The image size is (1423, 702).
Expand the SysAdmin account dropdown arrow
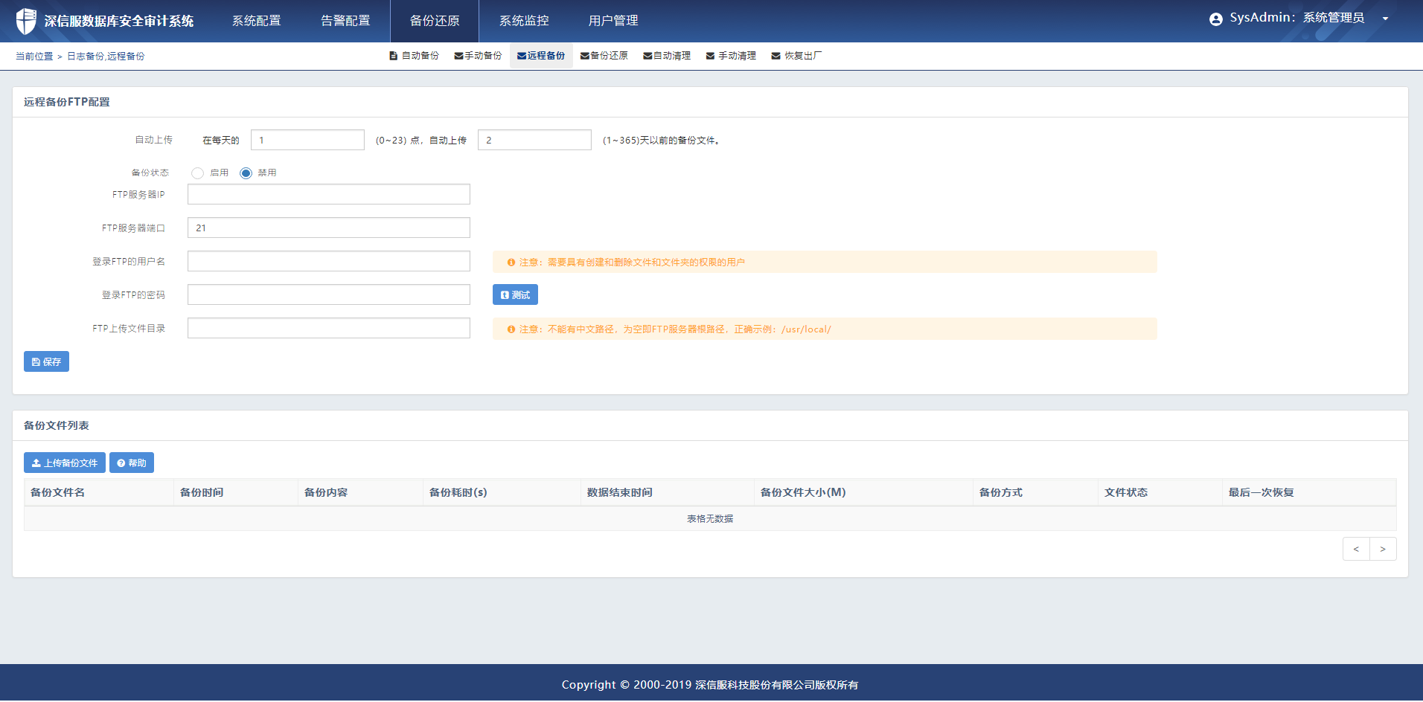pyautogui.click(x=1385, y=19)
